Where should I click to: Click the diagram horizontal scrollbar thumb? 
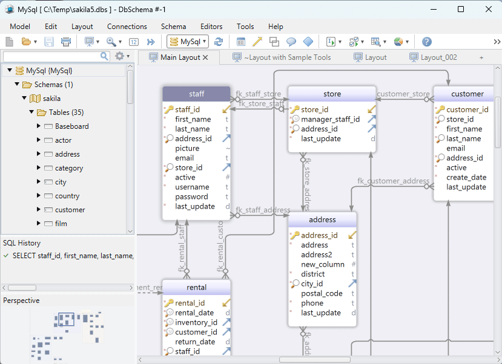pyautogui.click(x=314, y=360)
